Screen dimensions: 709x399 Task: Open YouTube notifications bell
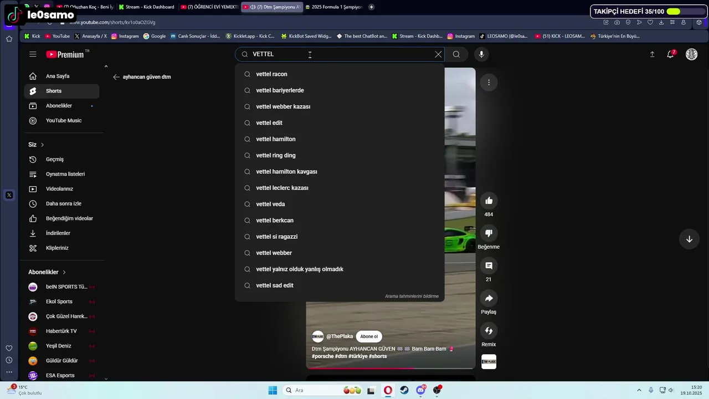[671, 54]
